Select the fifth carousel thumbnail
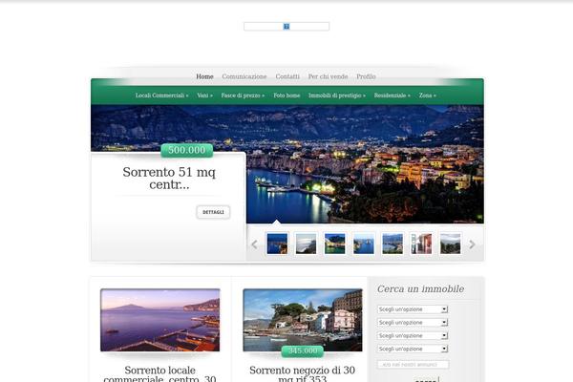The width and height of the screenshot is (573, 382). (x=393, y=244)
